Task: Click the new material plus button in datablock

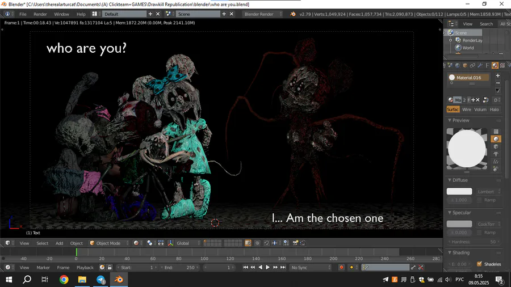Action: (473, 100)
